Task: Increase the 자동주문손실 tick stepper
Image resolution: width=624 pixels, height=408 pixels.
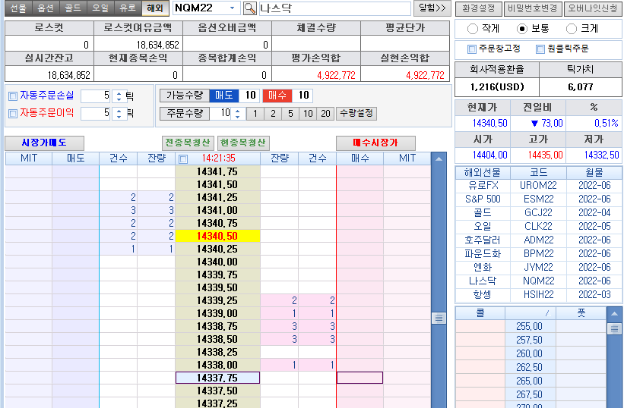Action: coord(118,93)
